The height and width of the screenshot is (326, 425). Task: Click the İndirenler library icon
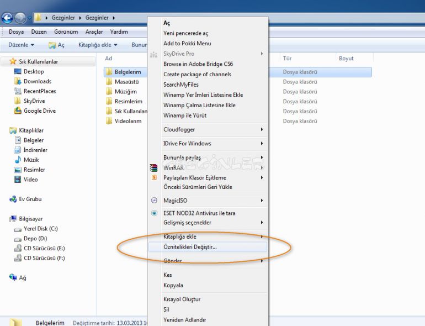point(18,150)
